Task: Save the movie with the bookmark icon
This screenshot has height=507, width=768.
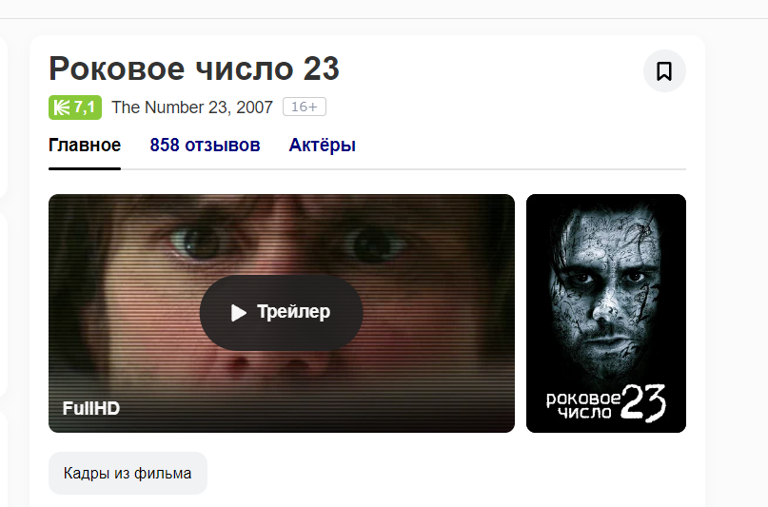Action: (x=664, y=71)
